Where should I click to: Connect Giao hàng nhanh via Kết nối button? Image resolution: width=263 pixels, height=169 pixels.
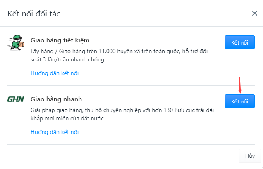240,101
